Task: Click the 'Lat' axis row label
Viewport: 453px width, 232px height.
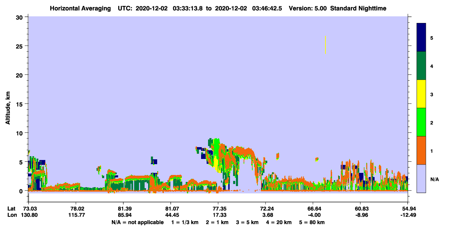Action: pyautogui.click(x=11, y=209)
